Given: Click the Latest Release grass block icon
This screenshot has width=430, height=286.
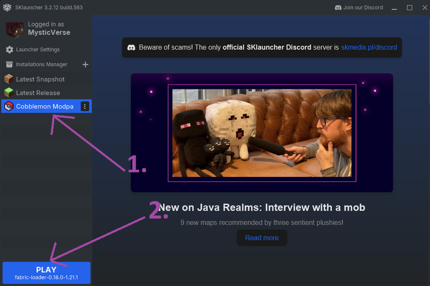Looking at the screenshot, I should [x=9, y=93].
